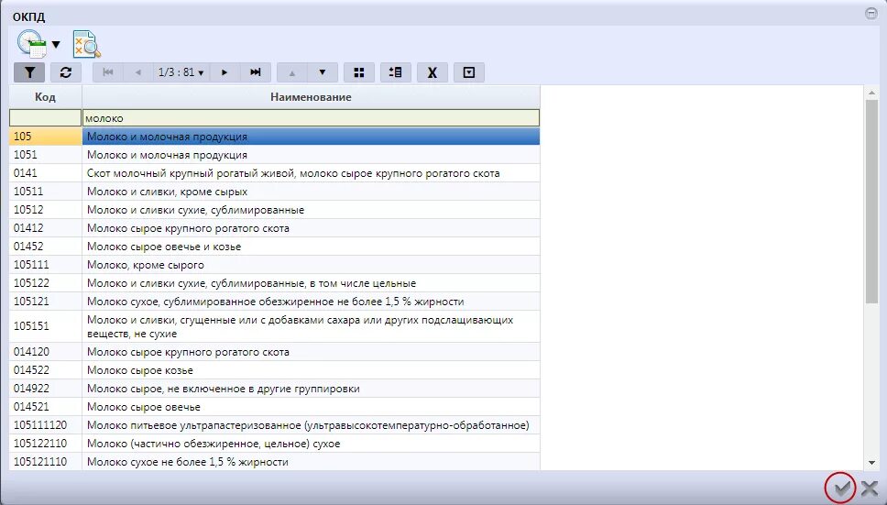Viewport: 887px width, 505px height.
Task: Click the scrollbar down arrow
Action: [x=871, y=463]
